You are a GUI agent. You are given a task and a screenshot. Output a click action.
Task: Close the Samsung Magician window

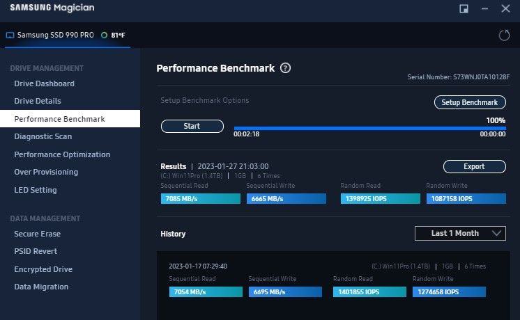click(505, 8)
